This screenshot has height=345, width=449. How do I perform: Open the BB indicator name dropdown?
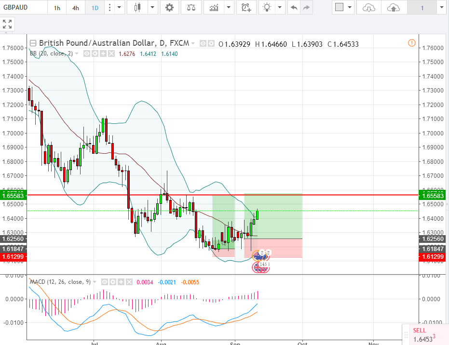pyautogui.click(x=77, y=53)
